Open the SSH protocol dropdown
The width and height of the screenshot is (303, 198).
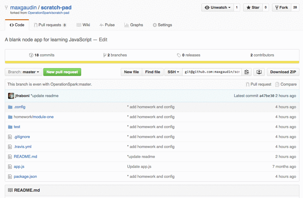(173, 72)
